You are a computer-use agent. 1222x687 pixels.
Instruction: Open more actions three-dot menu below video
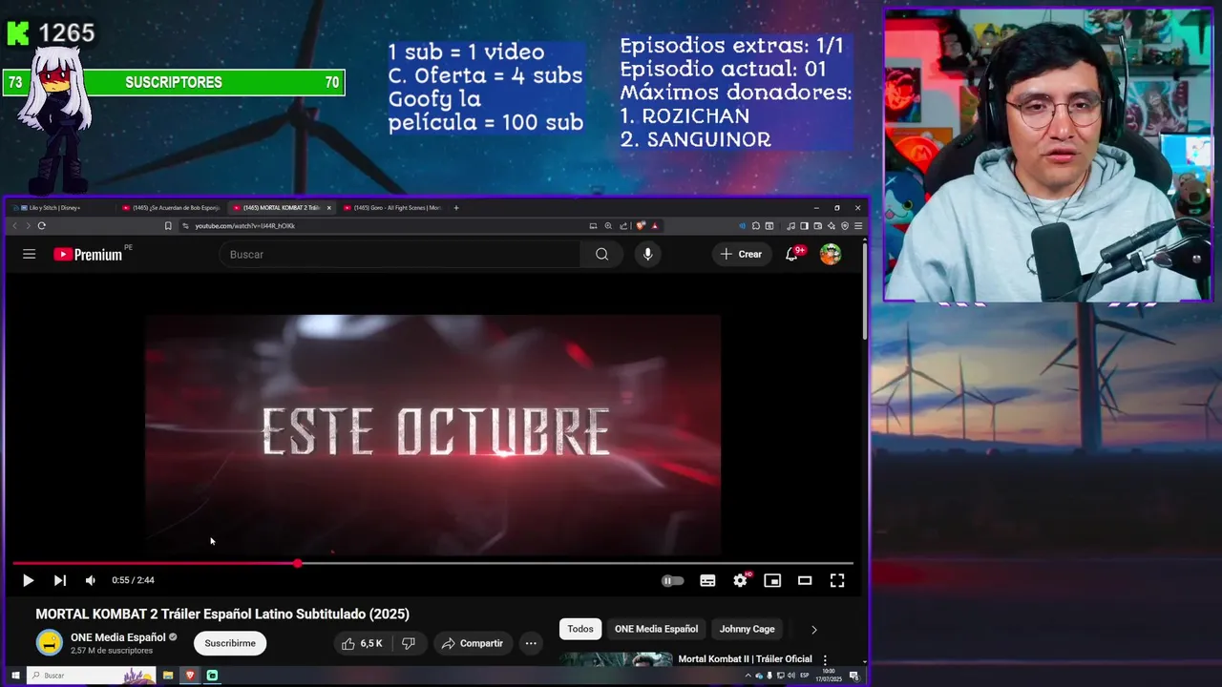tap(531, 643)
